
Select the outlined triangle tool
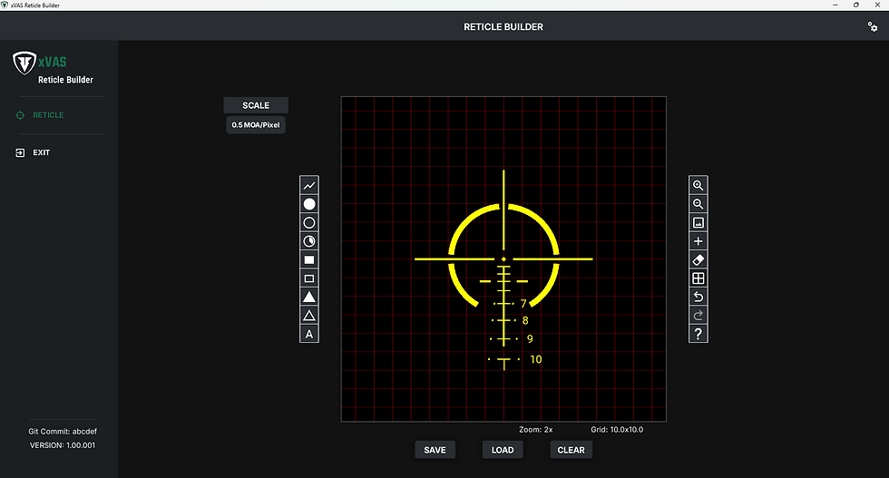[x=309, y=316]
